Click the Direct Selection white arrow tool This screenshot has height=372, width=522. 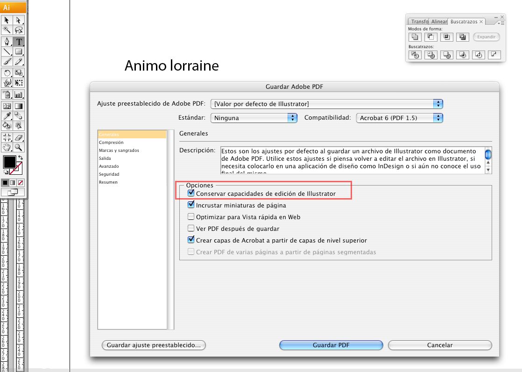(19, 20)
